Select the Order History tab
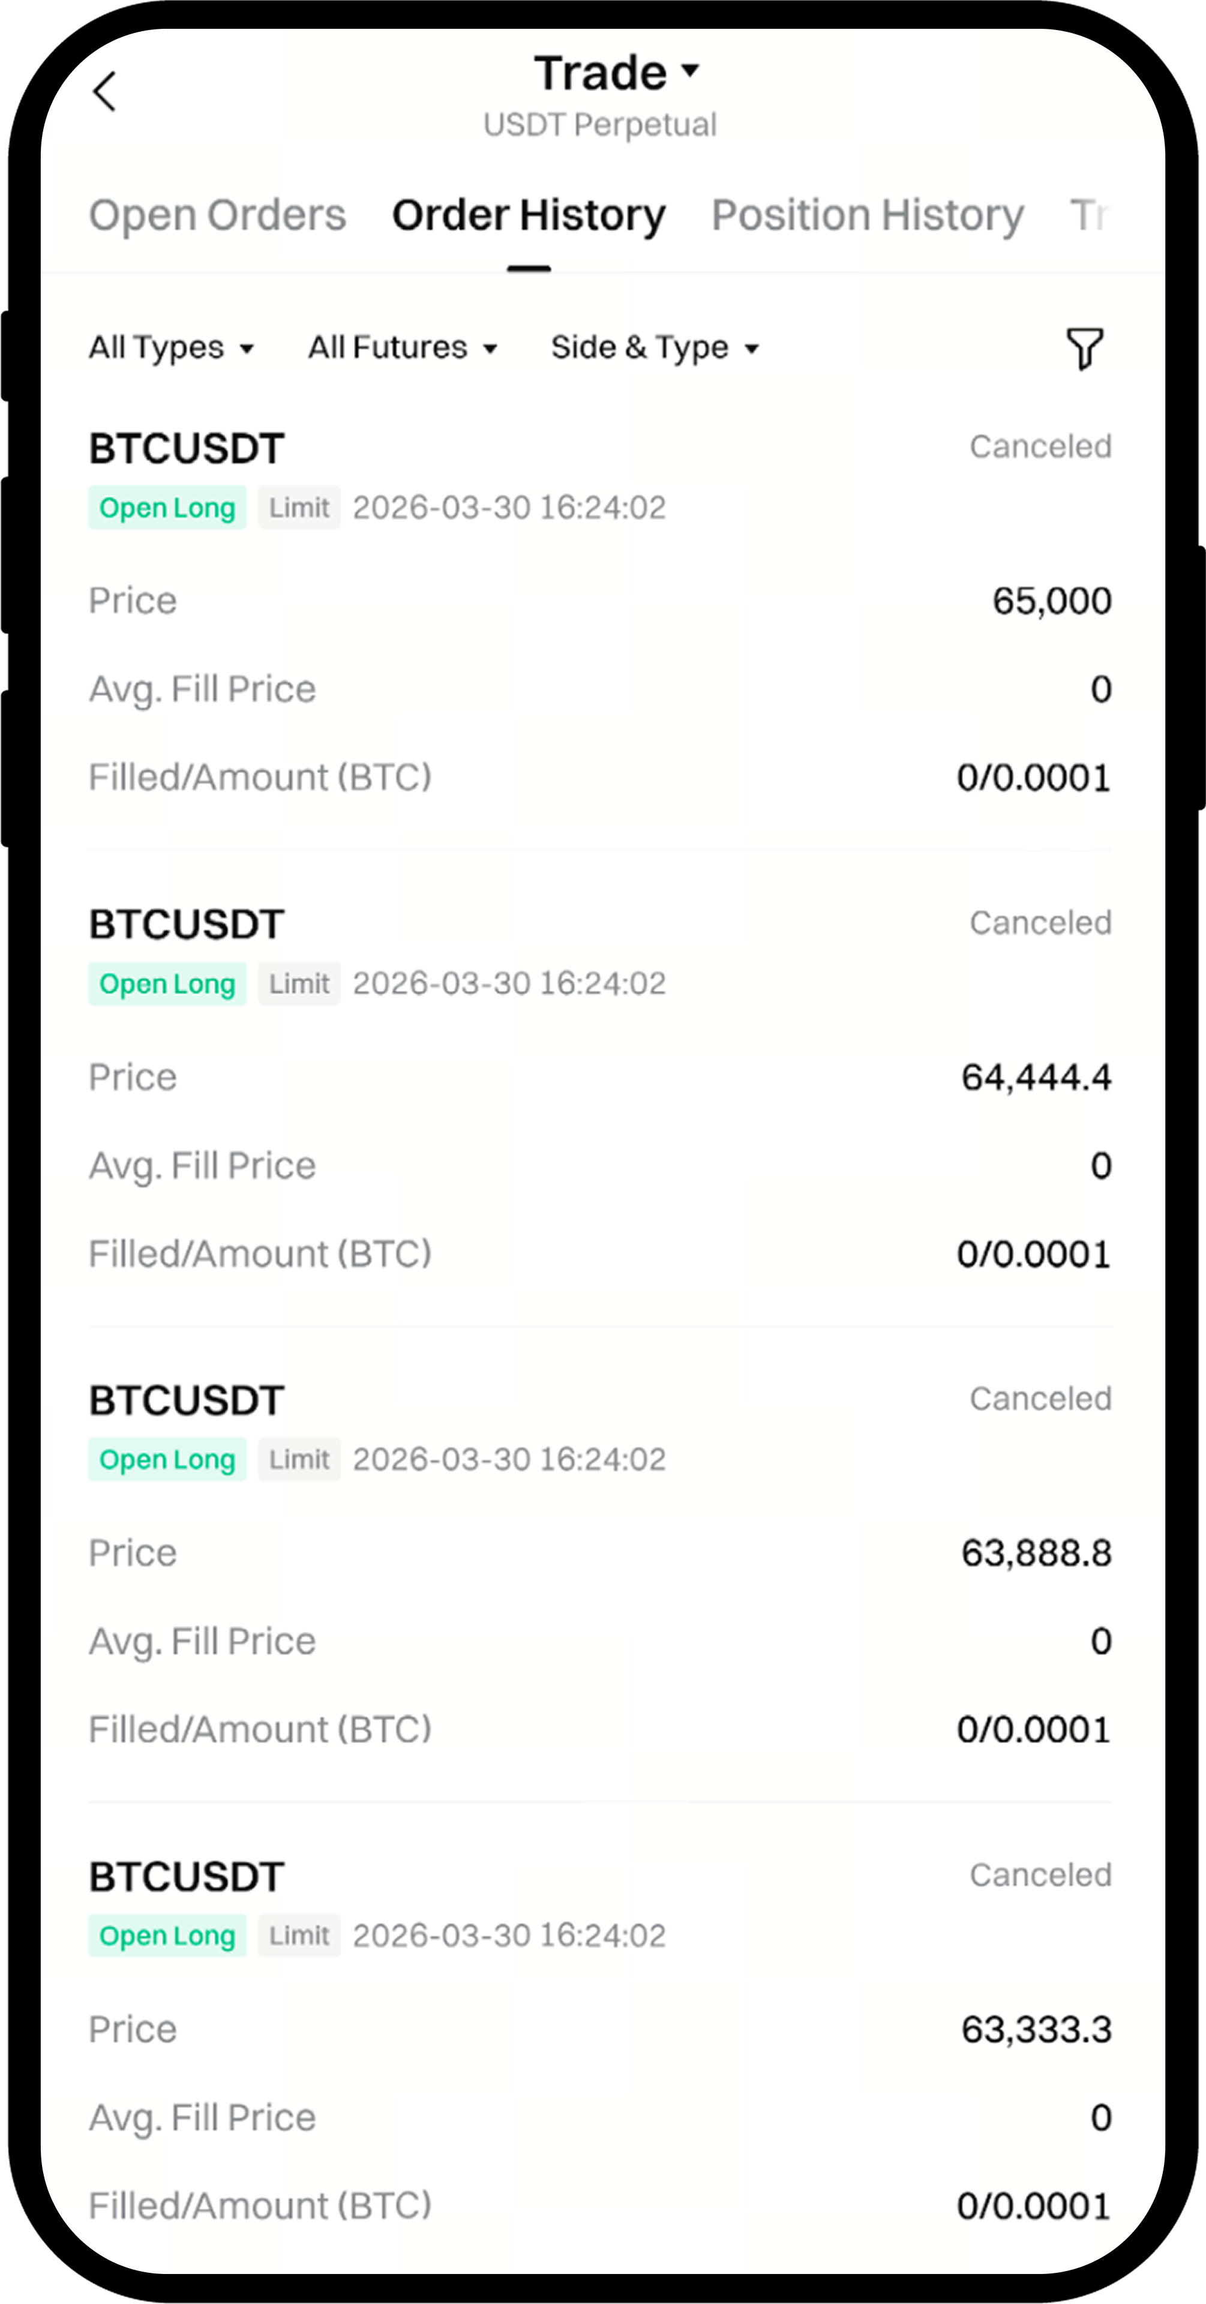The height and width of the screenshot is (2304, 1206). tap(528, 215)
